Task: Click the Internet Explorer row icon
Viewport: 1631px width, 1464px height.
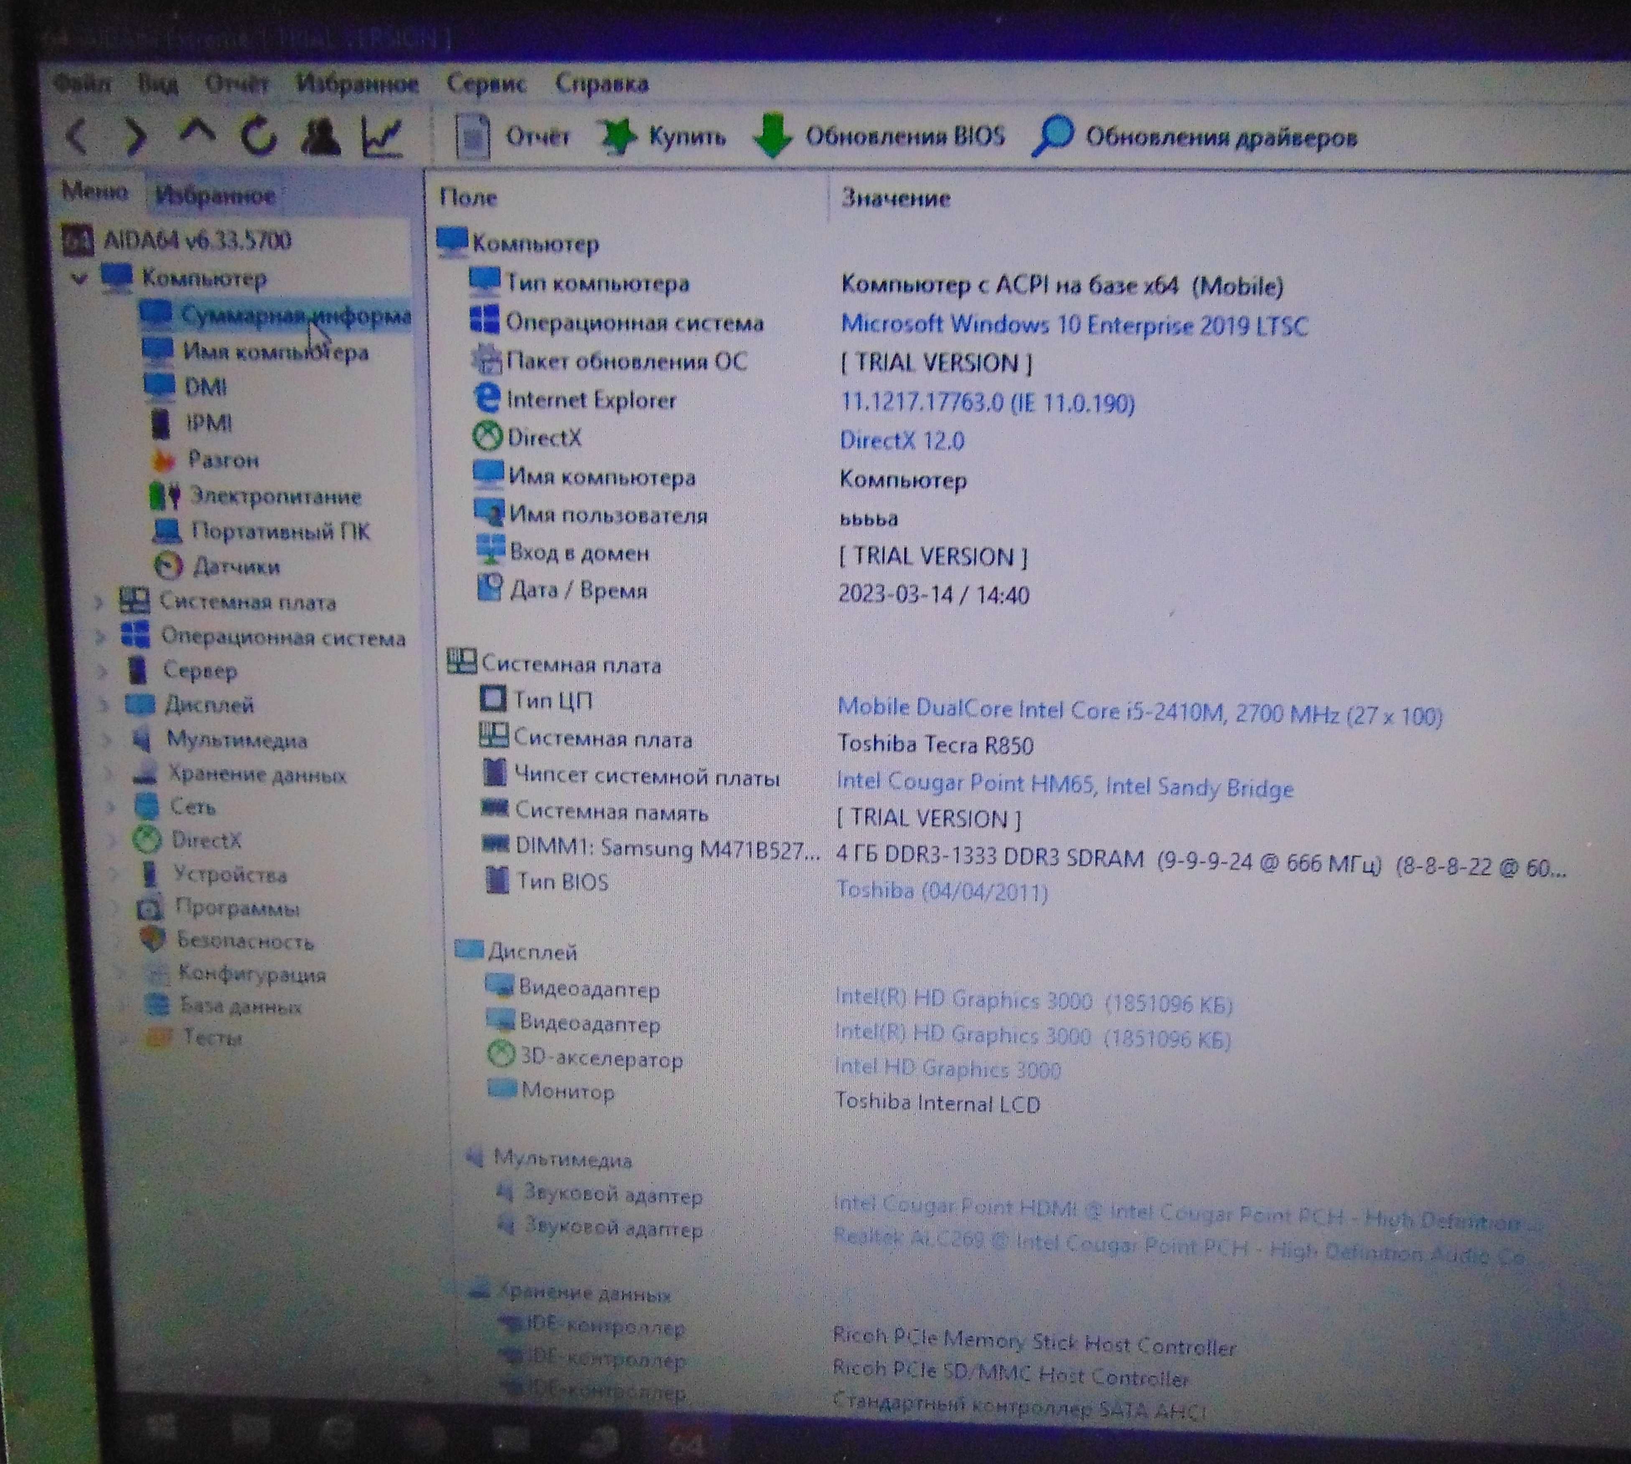Action: [487, 398]
